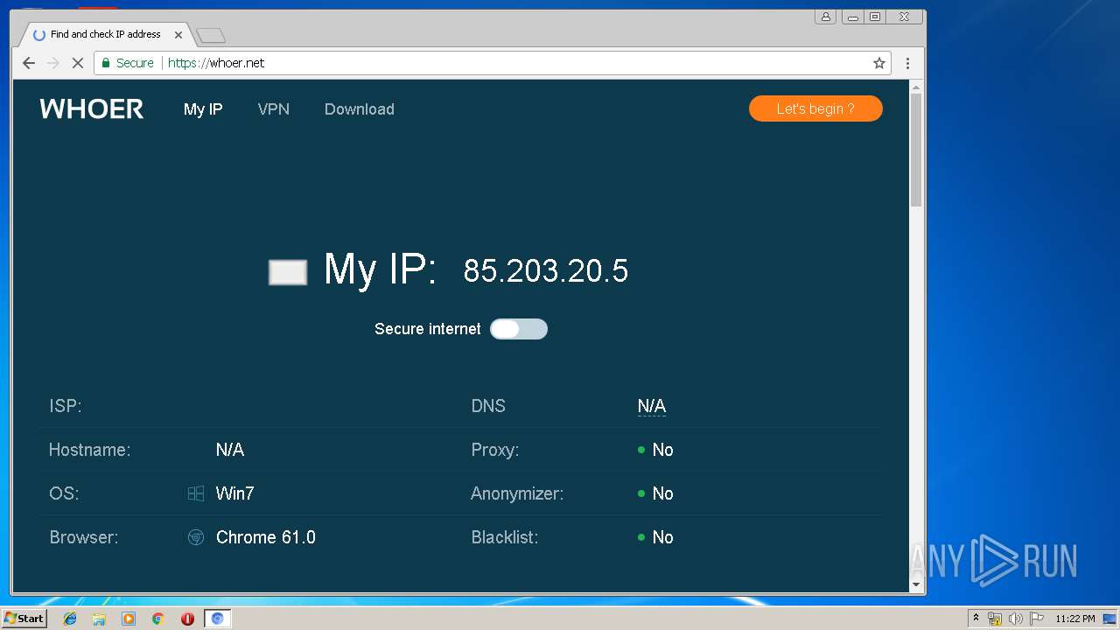The height and width of the screenshot is (630, 1120).
Task: Click the volume speaker tray icon
Action: click(1015, 619)
